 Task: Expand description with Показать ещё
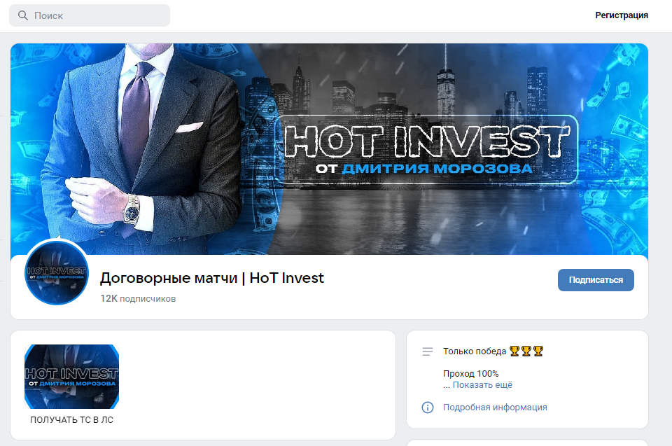[482, 385]
